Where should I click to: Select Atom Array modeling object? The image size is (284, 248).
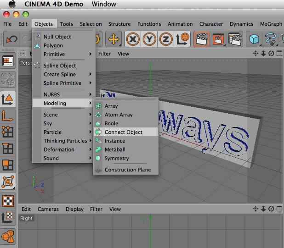point(126,115)
